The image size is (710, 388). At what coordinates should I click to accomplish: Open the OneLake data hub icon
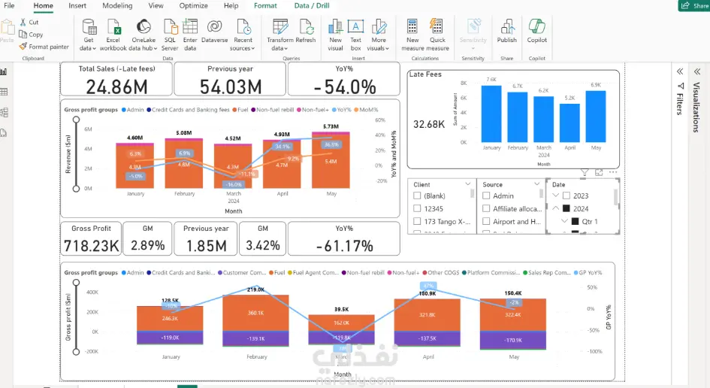(x=144, y=27)
